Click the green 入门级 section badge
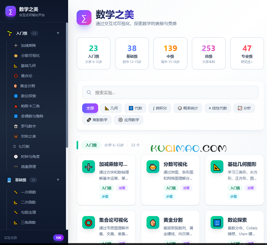Screen dimensions: 267x245 (91, 145)
